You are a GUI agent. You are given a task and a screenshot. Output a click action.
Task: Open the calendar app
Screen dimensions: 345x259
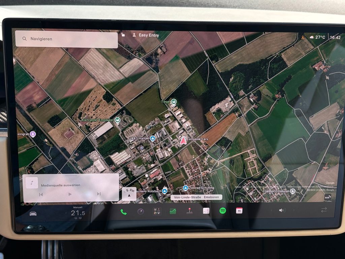click(x=239, y=210)
